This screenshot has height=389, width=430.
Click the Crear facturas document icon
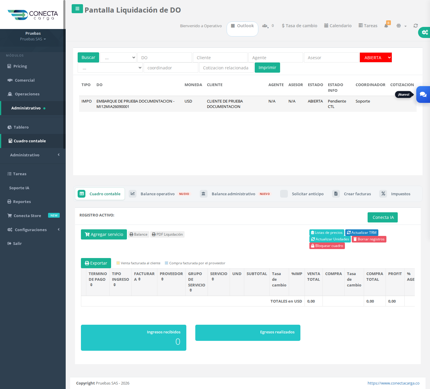pyautogui.click(x=336, y=194)
